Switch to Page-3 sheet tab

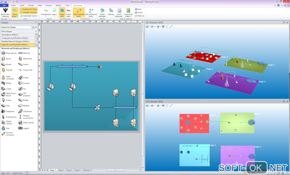[x=69, y=170]
